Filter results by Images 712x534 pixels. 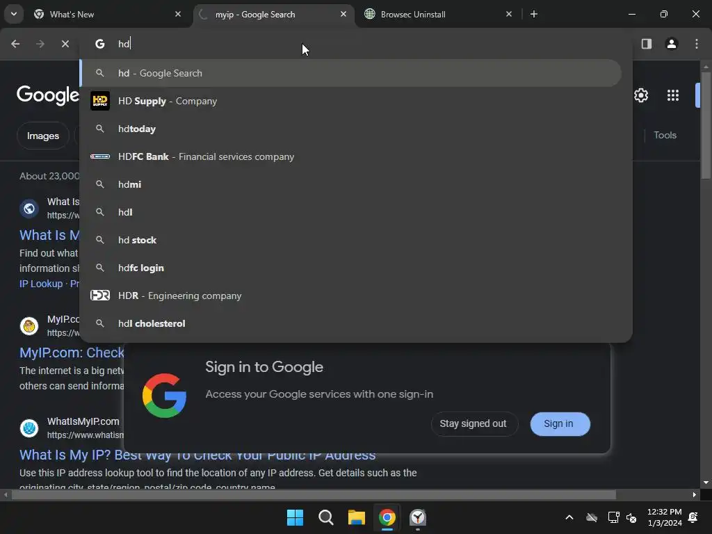coord(42,136)
